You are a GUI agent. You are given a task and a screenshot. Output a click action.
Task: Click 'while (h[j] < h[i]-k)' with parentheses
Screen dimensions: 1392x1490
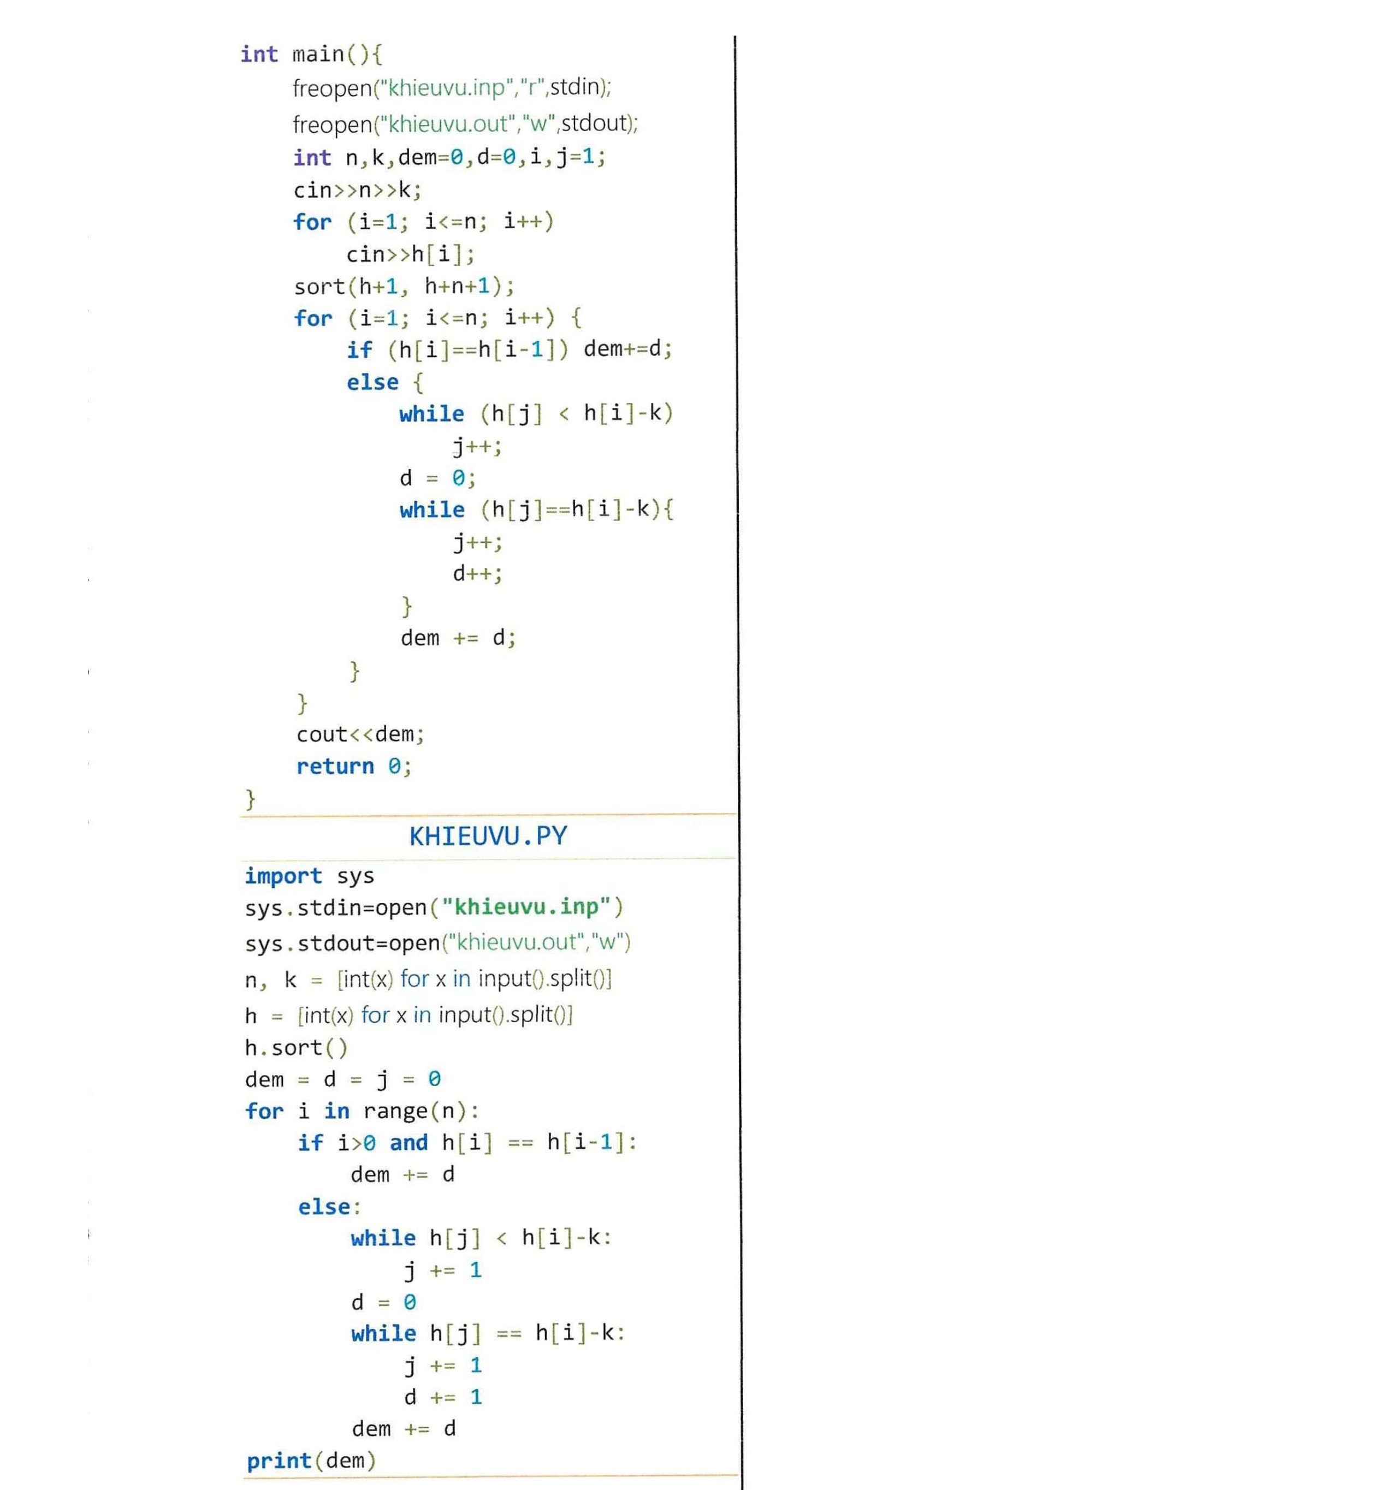point(536,414)
